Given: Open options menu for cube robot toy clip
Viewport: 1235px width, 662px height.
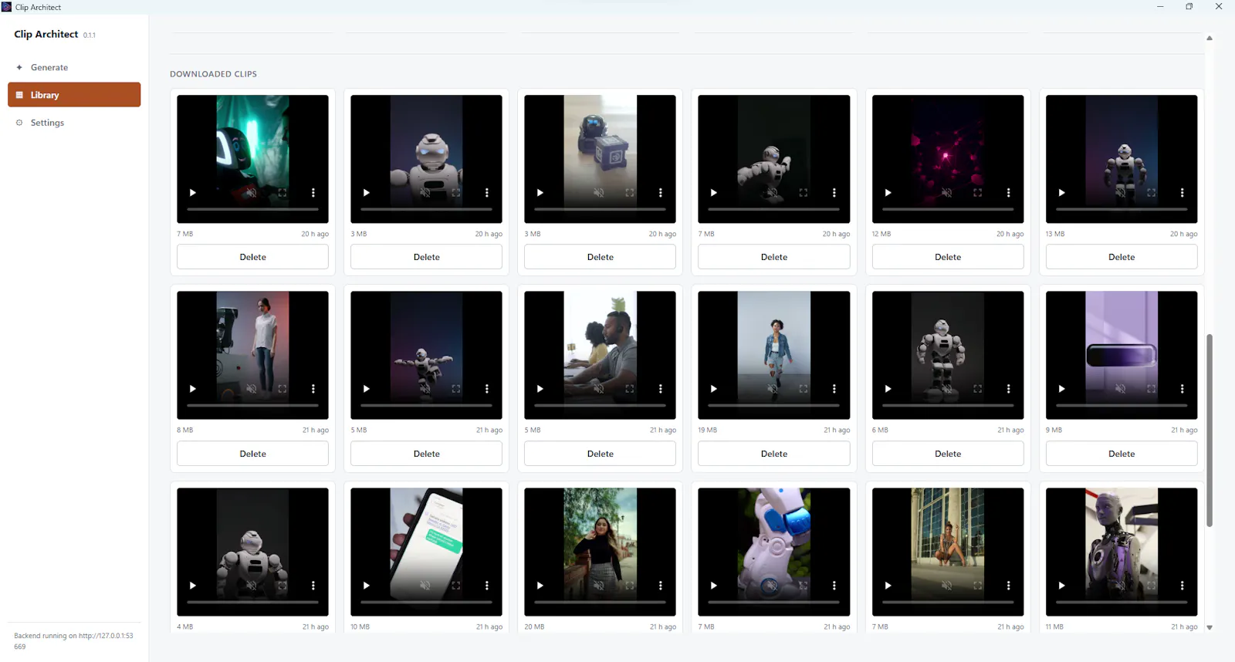Looking at the screenshot, I should 661,193.
